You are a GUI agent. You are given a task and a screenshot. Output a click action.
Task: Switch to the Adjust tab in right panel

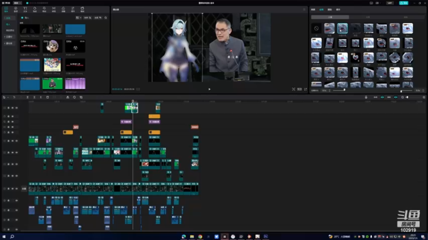click(338, 10)
